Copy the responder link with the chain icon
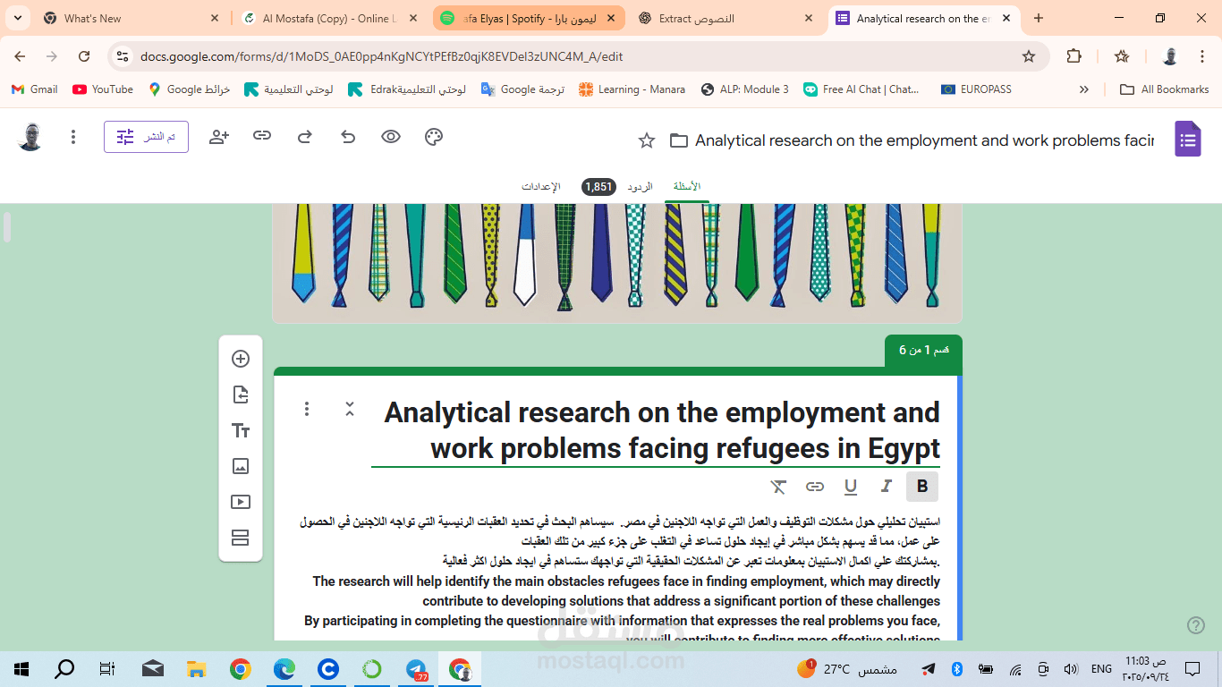The image size is (1222, 687). (262, 136)
